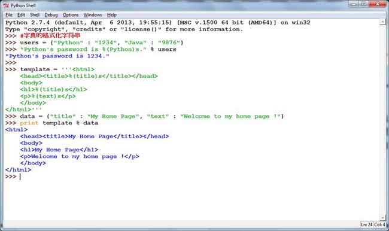
Task: Click the scrollbar up arrow
Action: pyautogui.click(x=382, y=22)
